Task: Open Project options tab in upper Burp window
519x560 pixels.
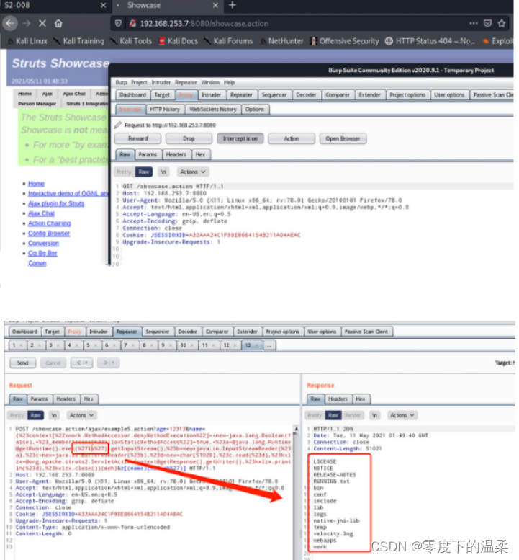Action: [407, 95]
